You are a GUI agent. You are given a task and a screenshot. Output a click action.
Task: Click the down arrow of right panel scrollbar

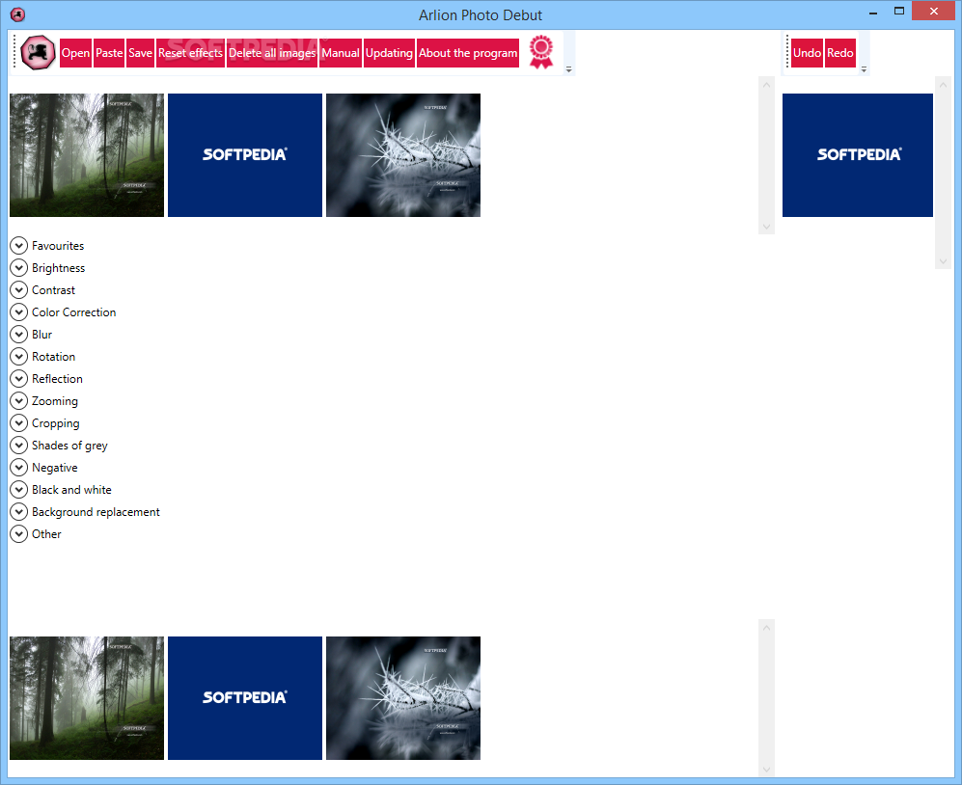pos(943,261)
